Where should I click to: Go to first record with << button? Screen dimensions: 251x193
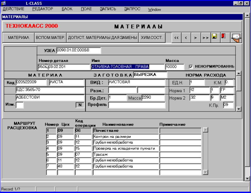pos(176,38)
